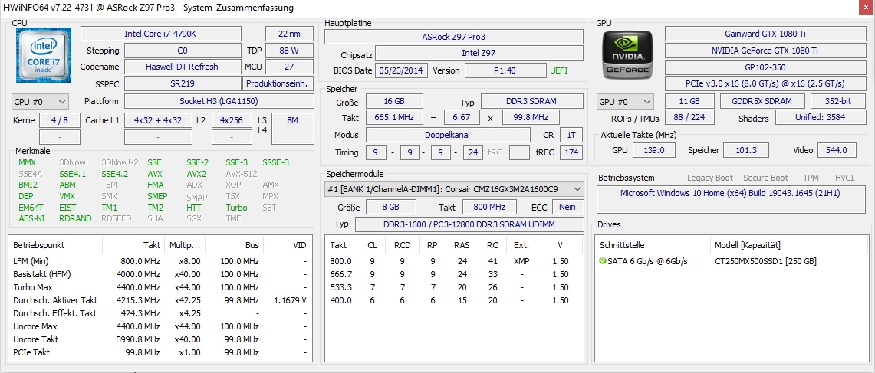The height and width of the screenshot is (373, 875).
Task: Click the 11 GB video memory value
Action: tap(689, 101)
